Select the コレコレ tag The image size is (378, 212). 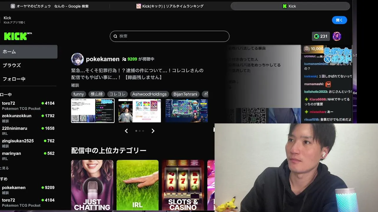(118, 94)
